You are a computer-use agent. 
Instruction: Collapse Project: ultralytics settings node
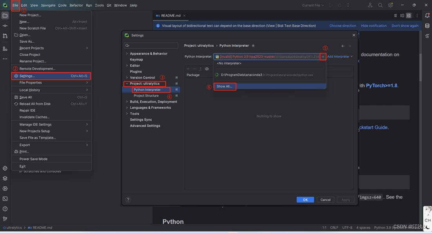click(127, 84)
